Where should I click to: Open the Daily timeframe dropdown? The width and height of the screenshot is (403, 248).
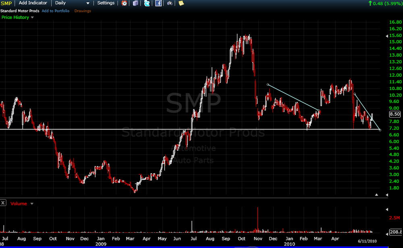72,3
